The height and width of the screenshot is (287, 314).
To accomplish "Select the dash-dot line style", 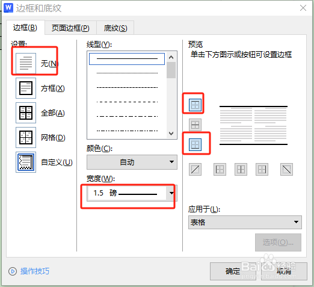I will [127, 117].
